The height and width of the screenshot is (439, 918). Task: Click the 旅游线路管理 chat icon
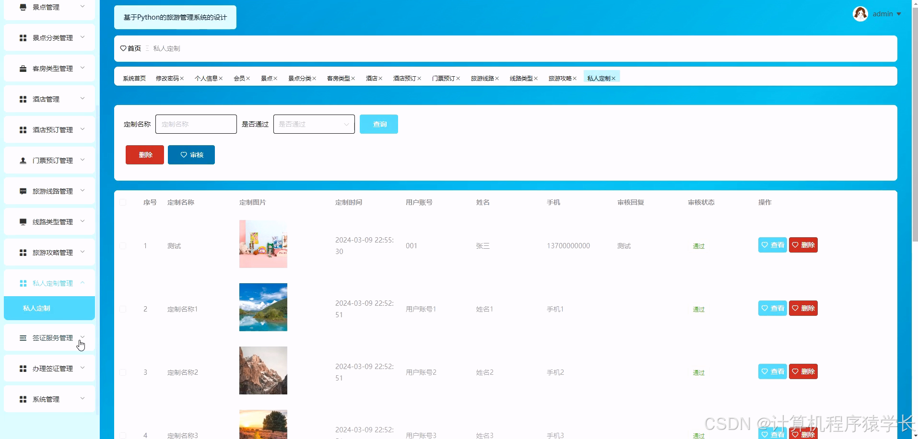(x=23, y=191)
